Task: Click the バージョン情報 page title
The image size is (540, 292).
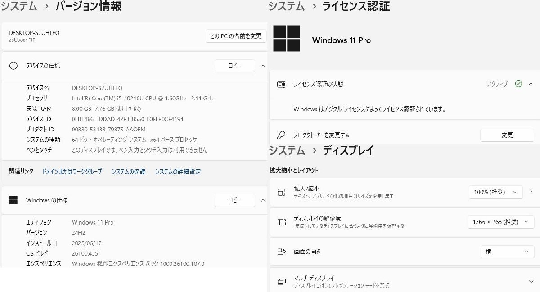Action: (89, 6)
